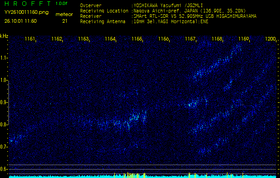This screenshot has height=178, width=280.
Task: Click the 1151 time axis label
Action: tap(30, 39)
